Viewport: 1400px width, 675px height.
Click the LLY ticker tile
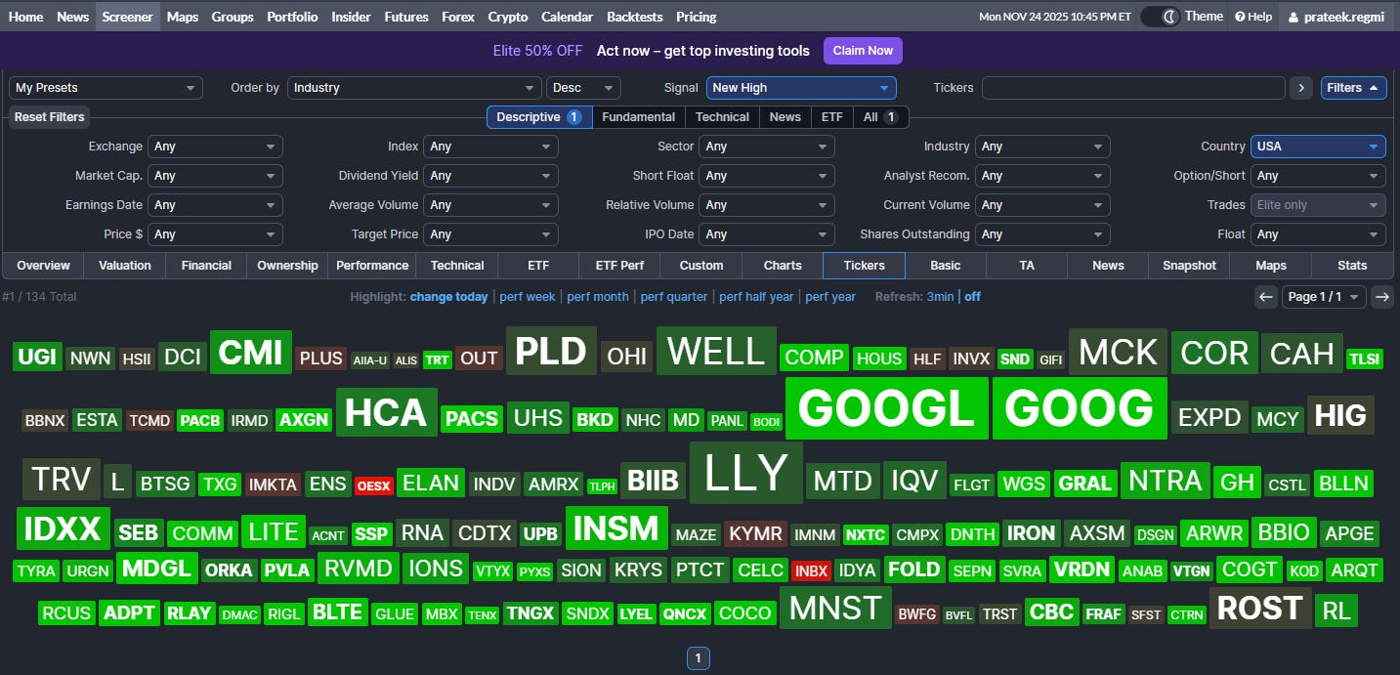[x=746, y=473]
